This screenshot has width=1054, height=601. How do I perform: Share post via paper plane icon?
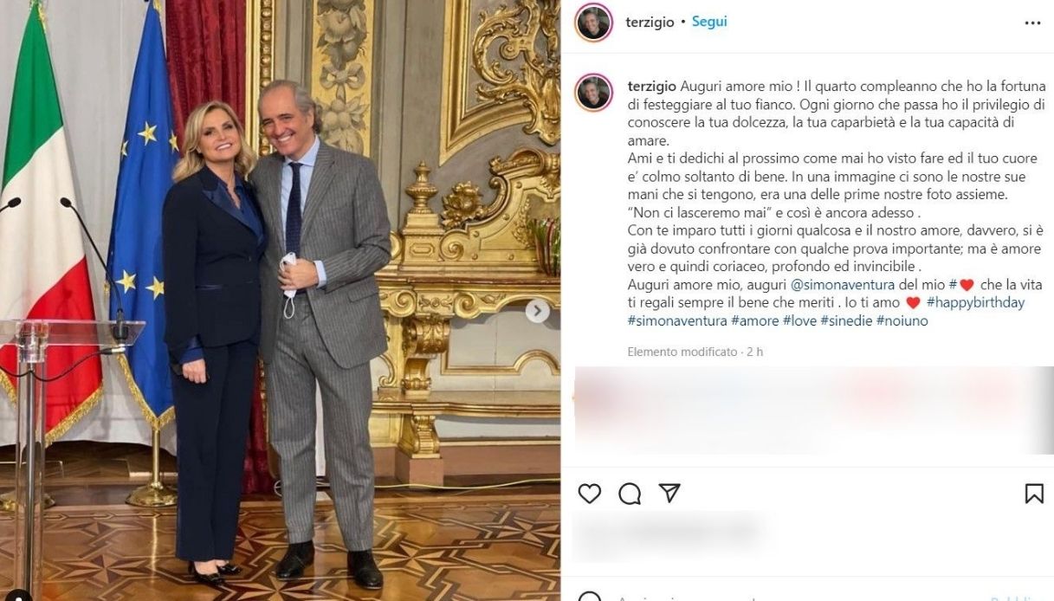tap(669, 493)
